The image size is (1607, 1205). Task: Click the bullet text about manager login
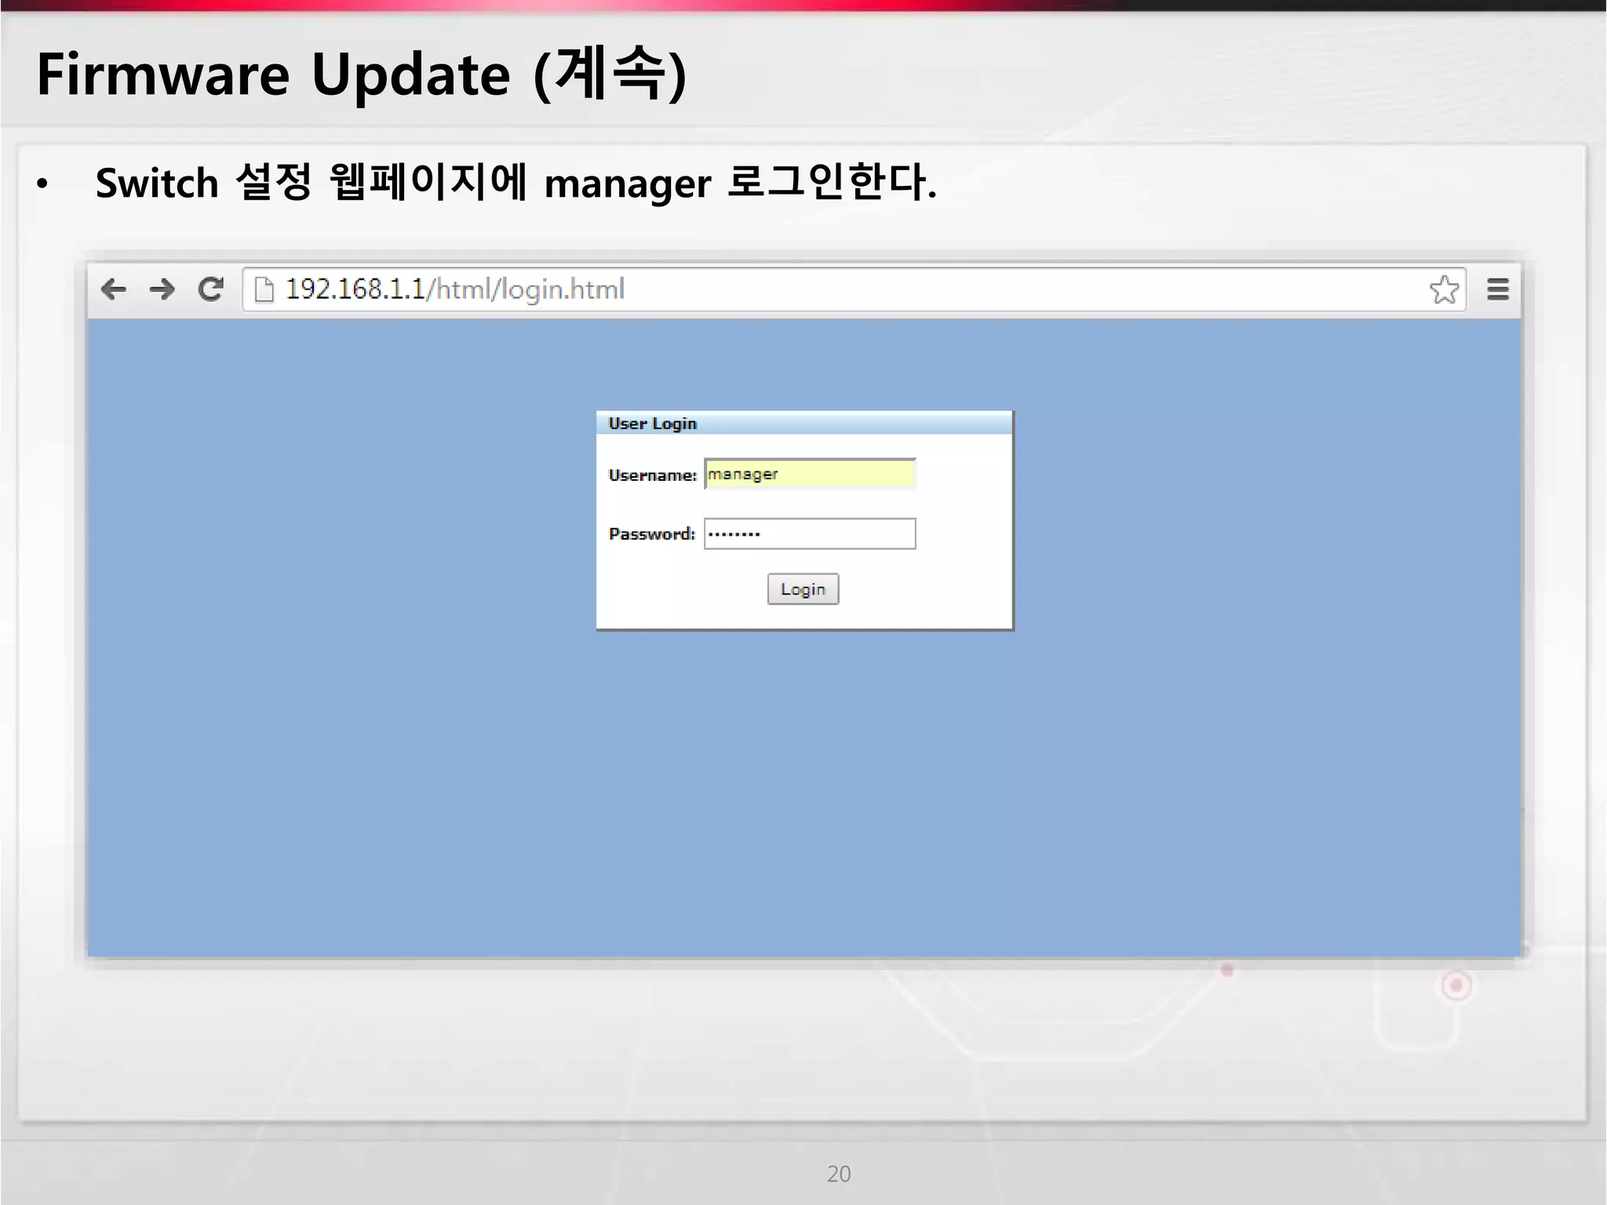tap(516, 182)
